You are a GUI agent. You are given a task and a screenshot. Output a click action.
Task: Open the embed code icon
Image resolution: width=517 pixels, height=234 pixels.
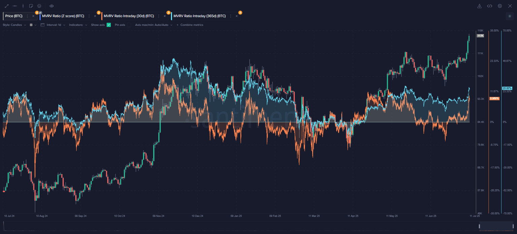point(490,6)
